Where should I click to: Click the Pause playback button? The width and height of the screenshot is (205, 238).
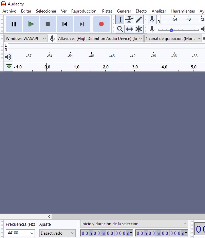pos(14,24)
